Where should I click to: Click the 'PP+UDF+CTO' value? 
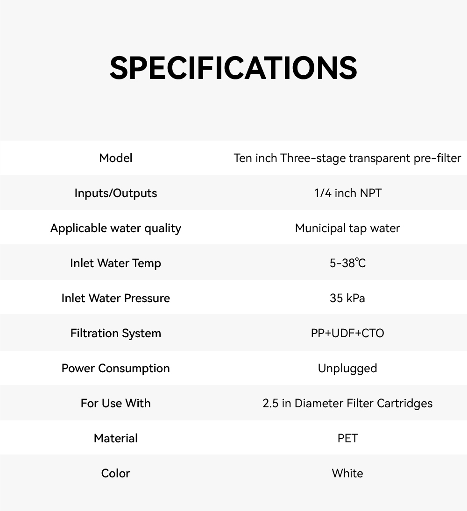pyautogui.click(x=347, y=334)
